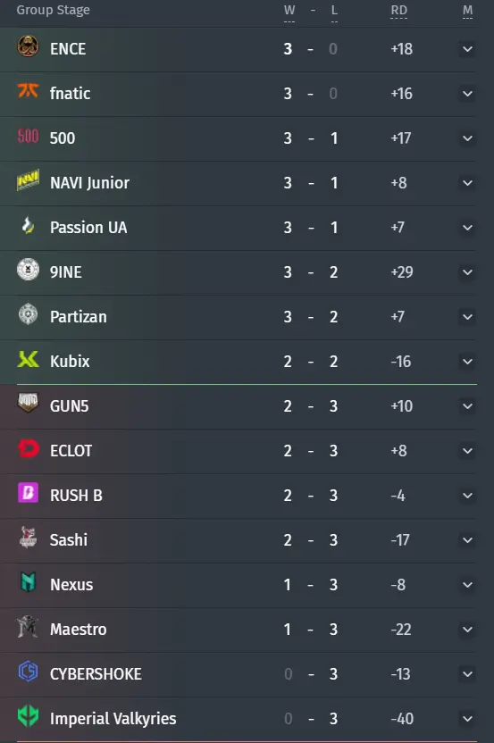Click the CYBERSHOKE blue hexagon logo
This screenshot has width=494, height=743.
(x=28, y=672)
